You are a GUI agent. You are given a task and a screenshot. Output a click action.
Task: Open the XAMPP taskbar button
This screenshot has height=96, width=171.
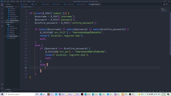[x=125, y=94]
